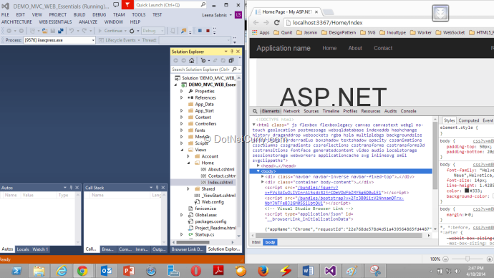Screen dimensions: 494x278
Task: Stop debugging with red square button
Action: click(208, 31)
